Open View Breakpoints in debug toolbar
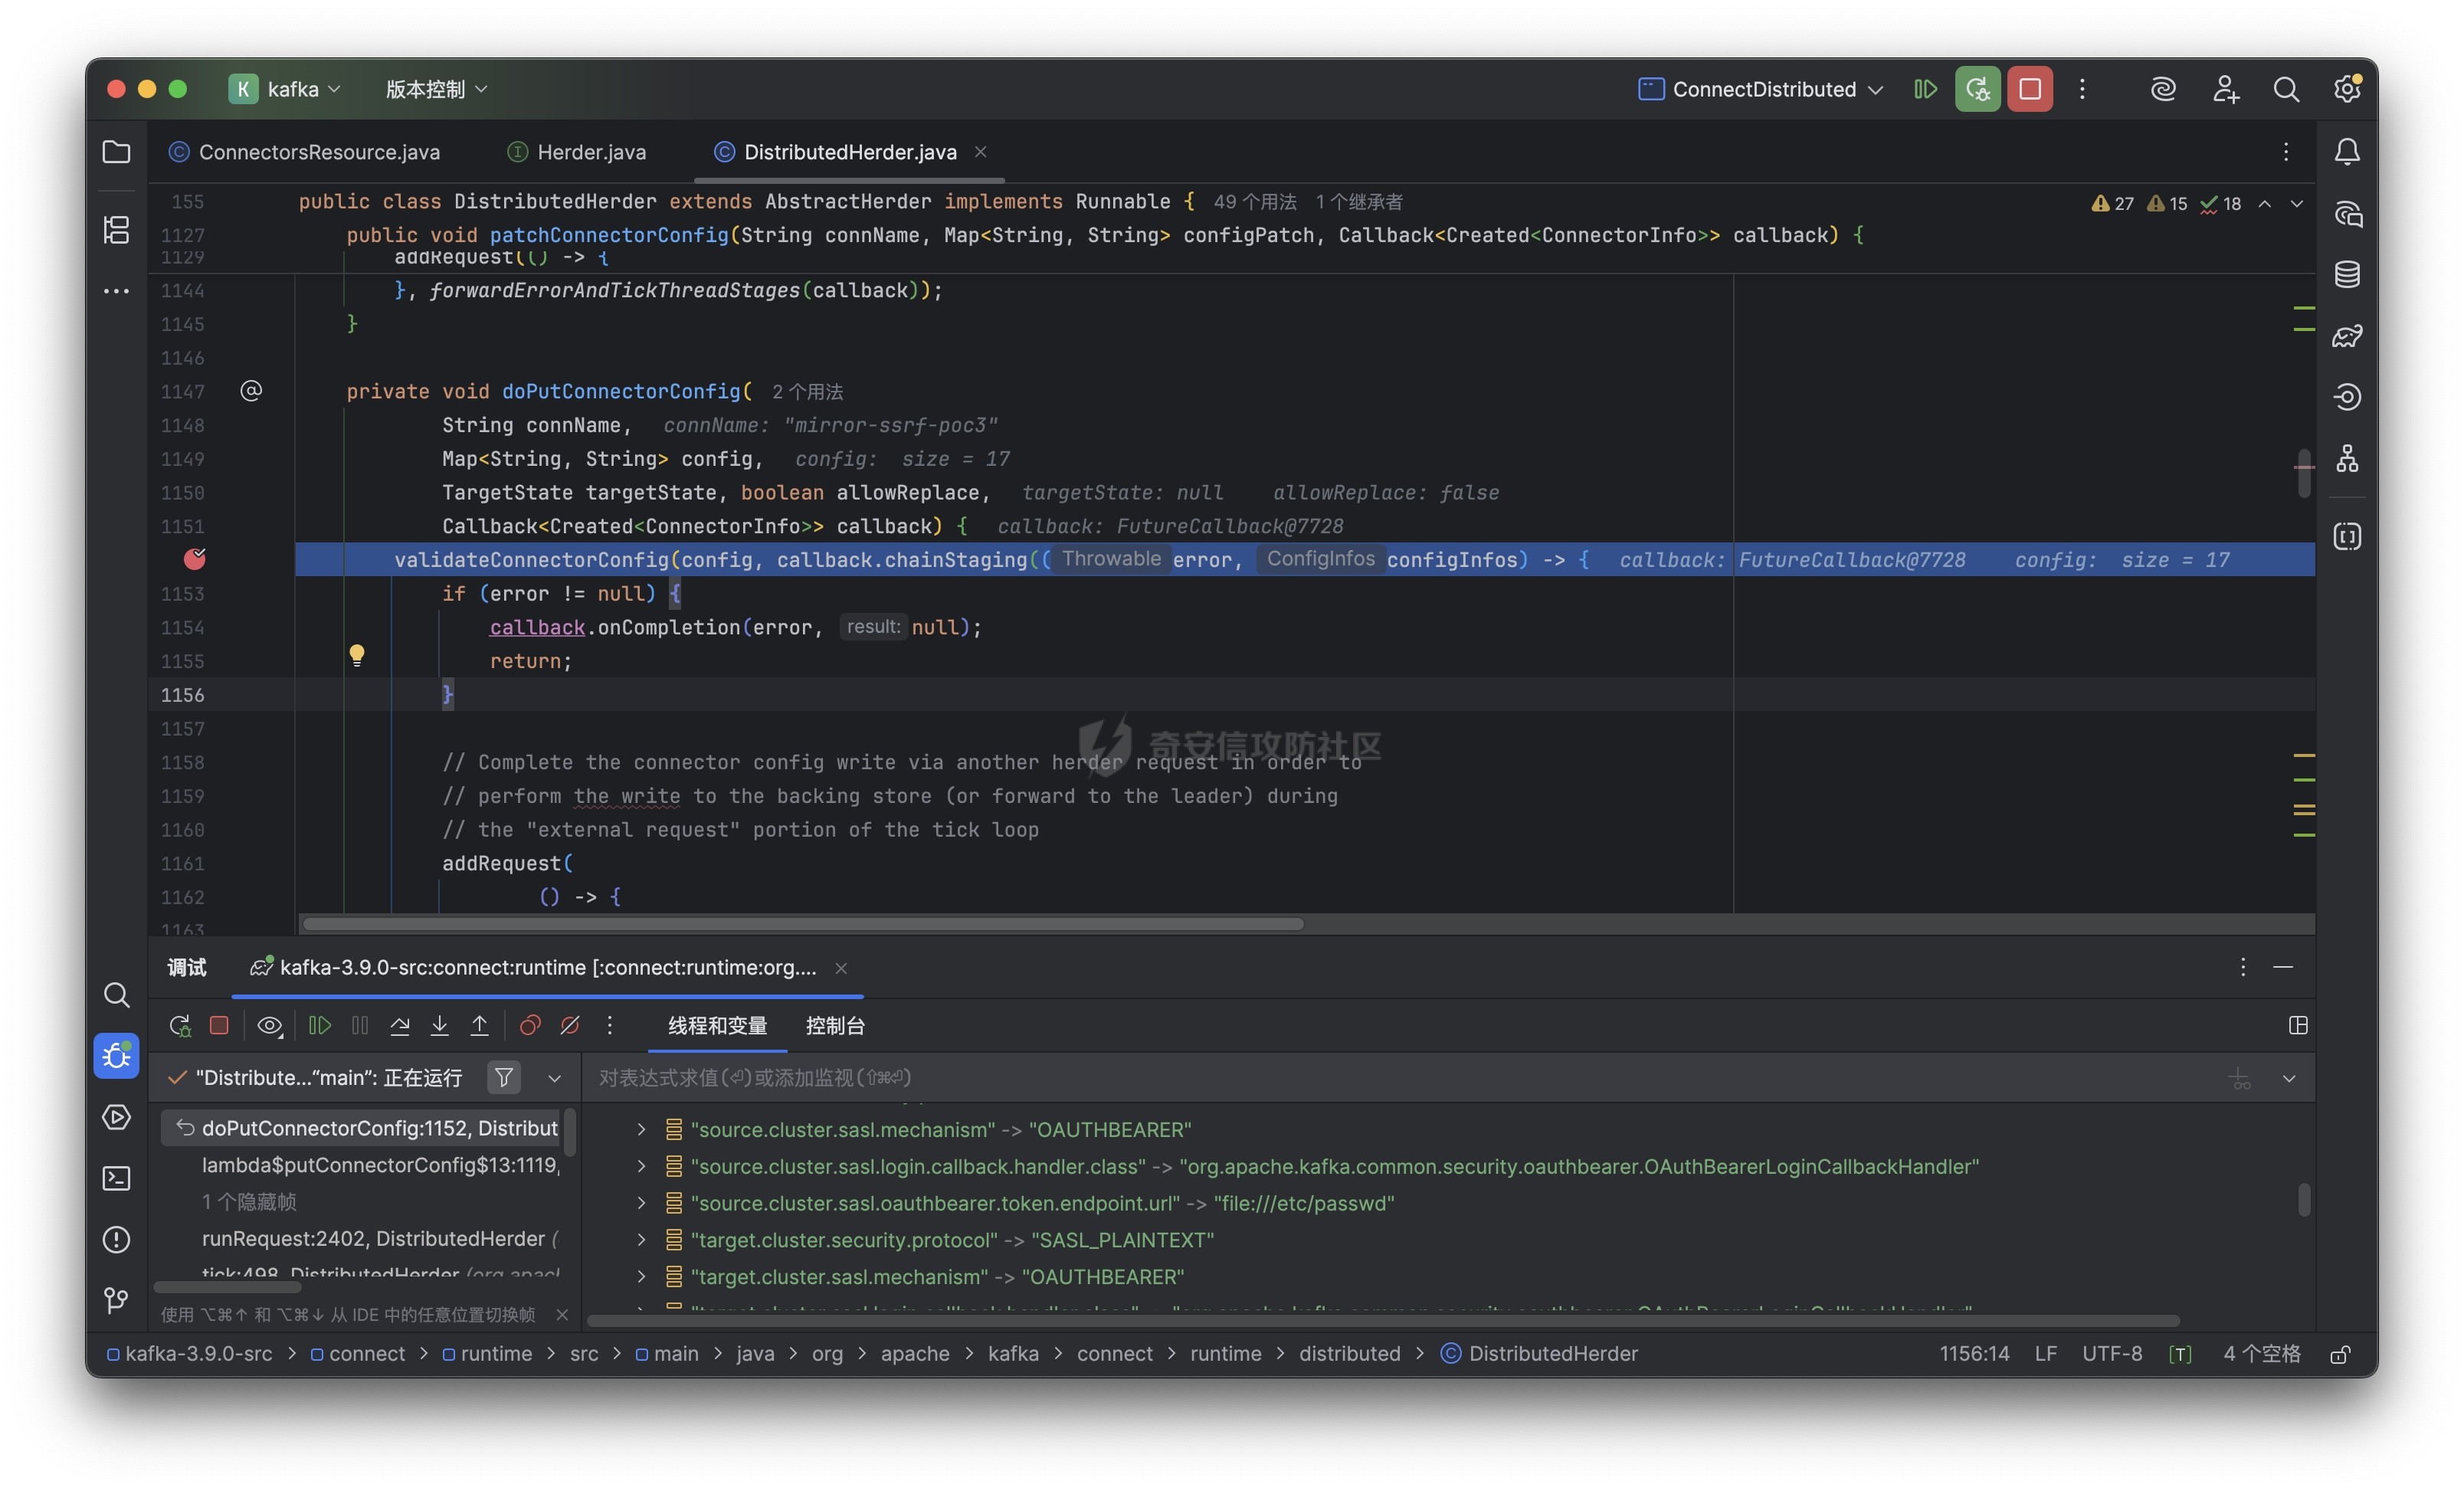Viewport: 2464px width, 1491px height. [x=530, y=1025]
